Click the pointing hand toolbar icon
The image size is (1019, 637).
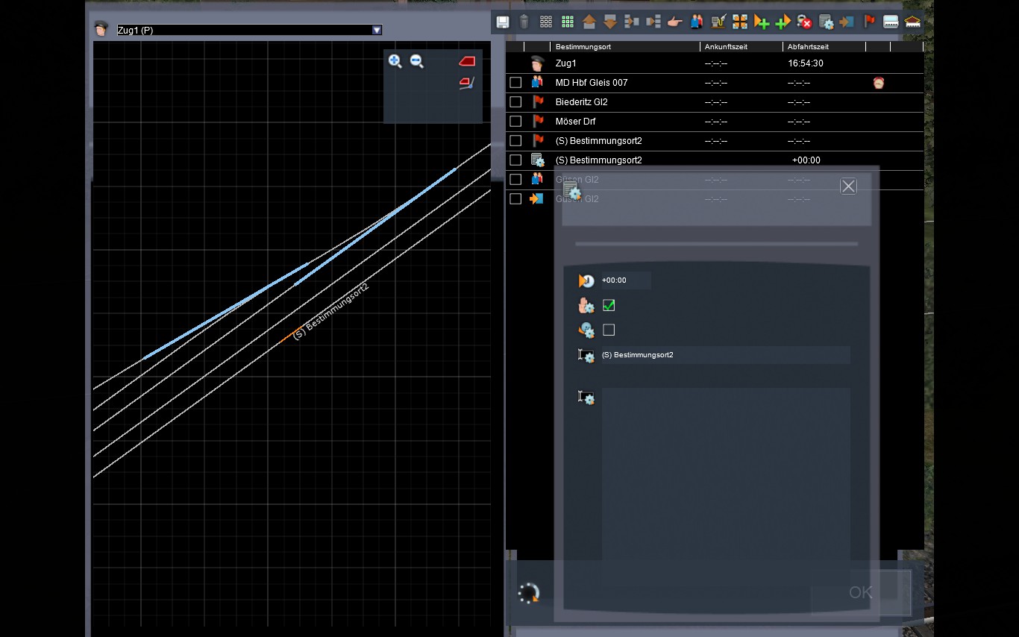(675, 22)
